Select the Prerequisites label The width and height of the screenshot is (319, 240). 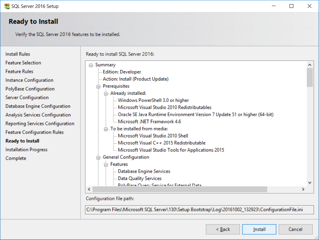click(x=116, y=86)
